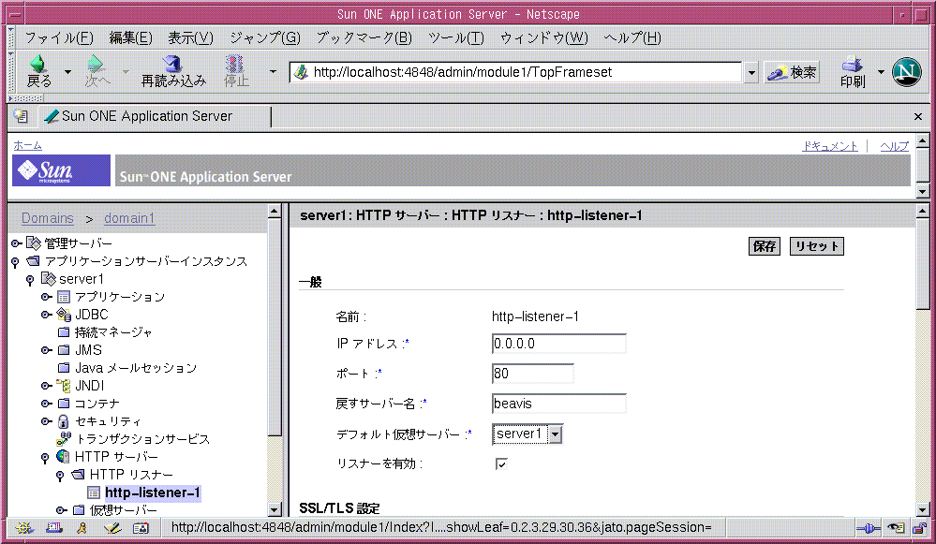
Task: Click the Netscape N logo icon
Action: (x=907, y=72)
